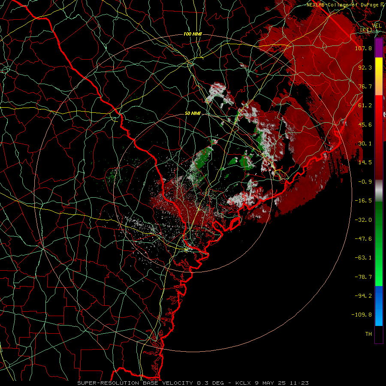Click the -32.0 legend value
Viewport: 386px width, 386px height.
(363, 220)
